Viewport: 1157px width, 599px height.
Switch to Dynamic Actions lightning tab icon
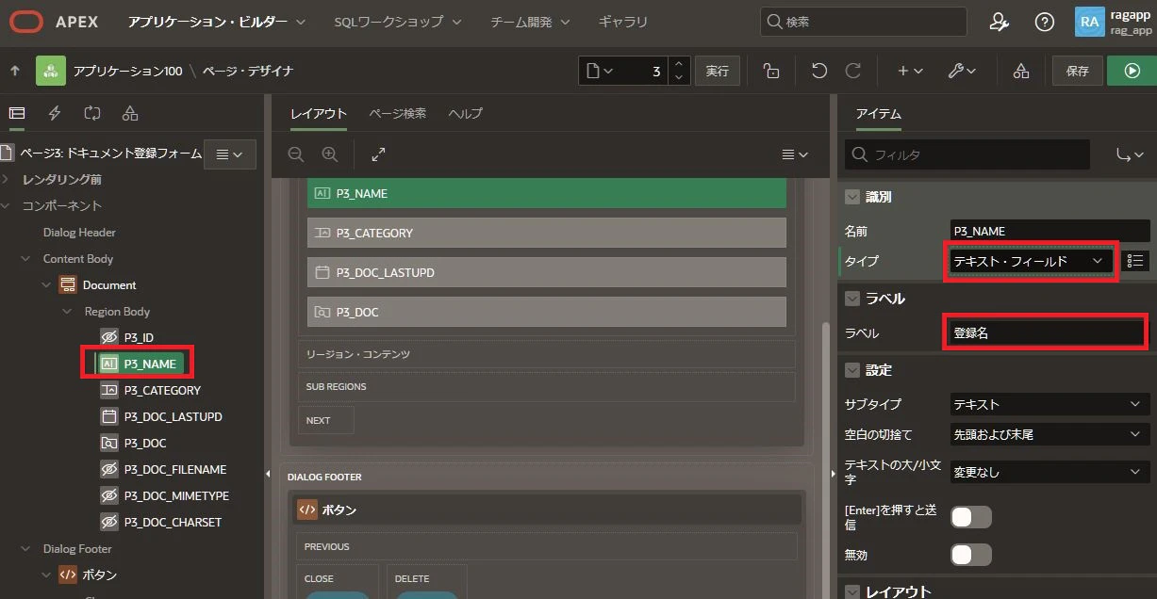55,113
